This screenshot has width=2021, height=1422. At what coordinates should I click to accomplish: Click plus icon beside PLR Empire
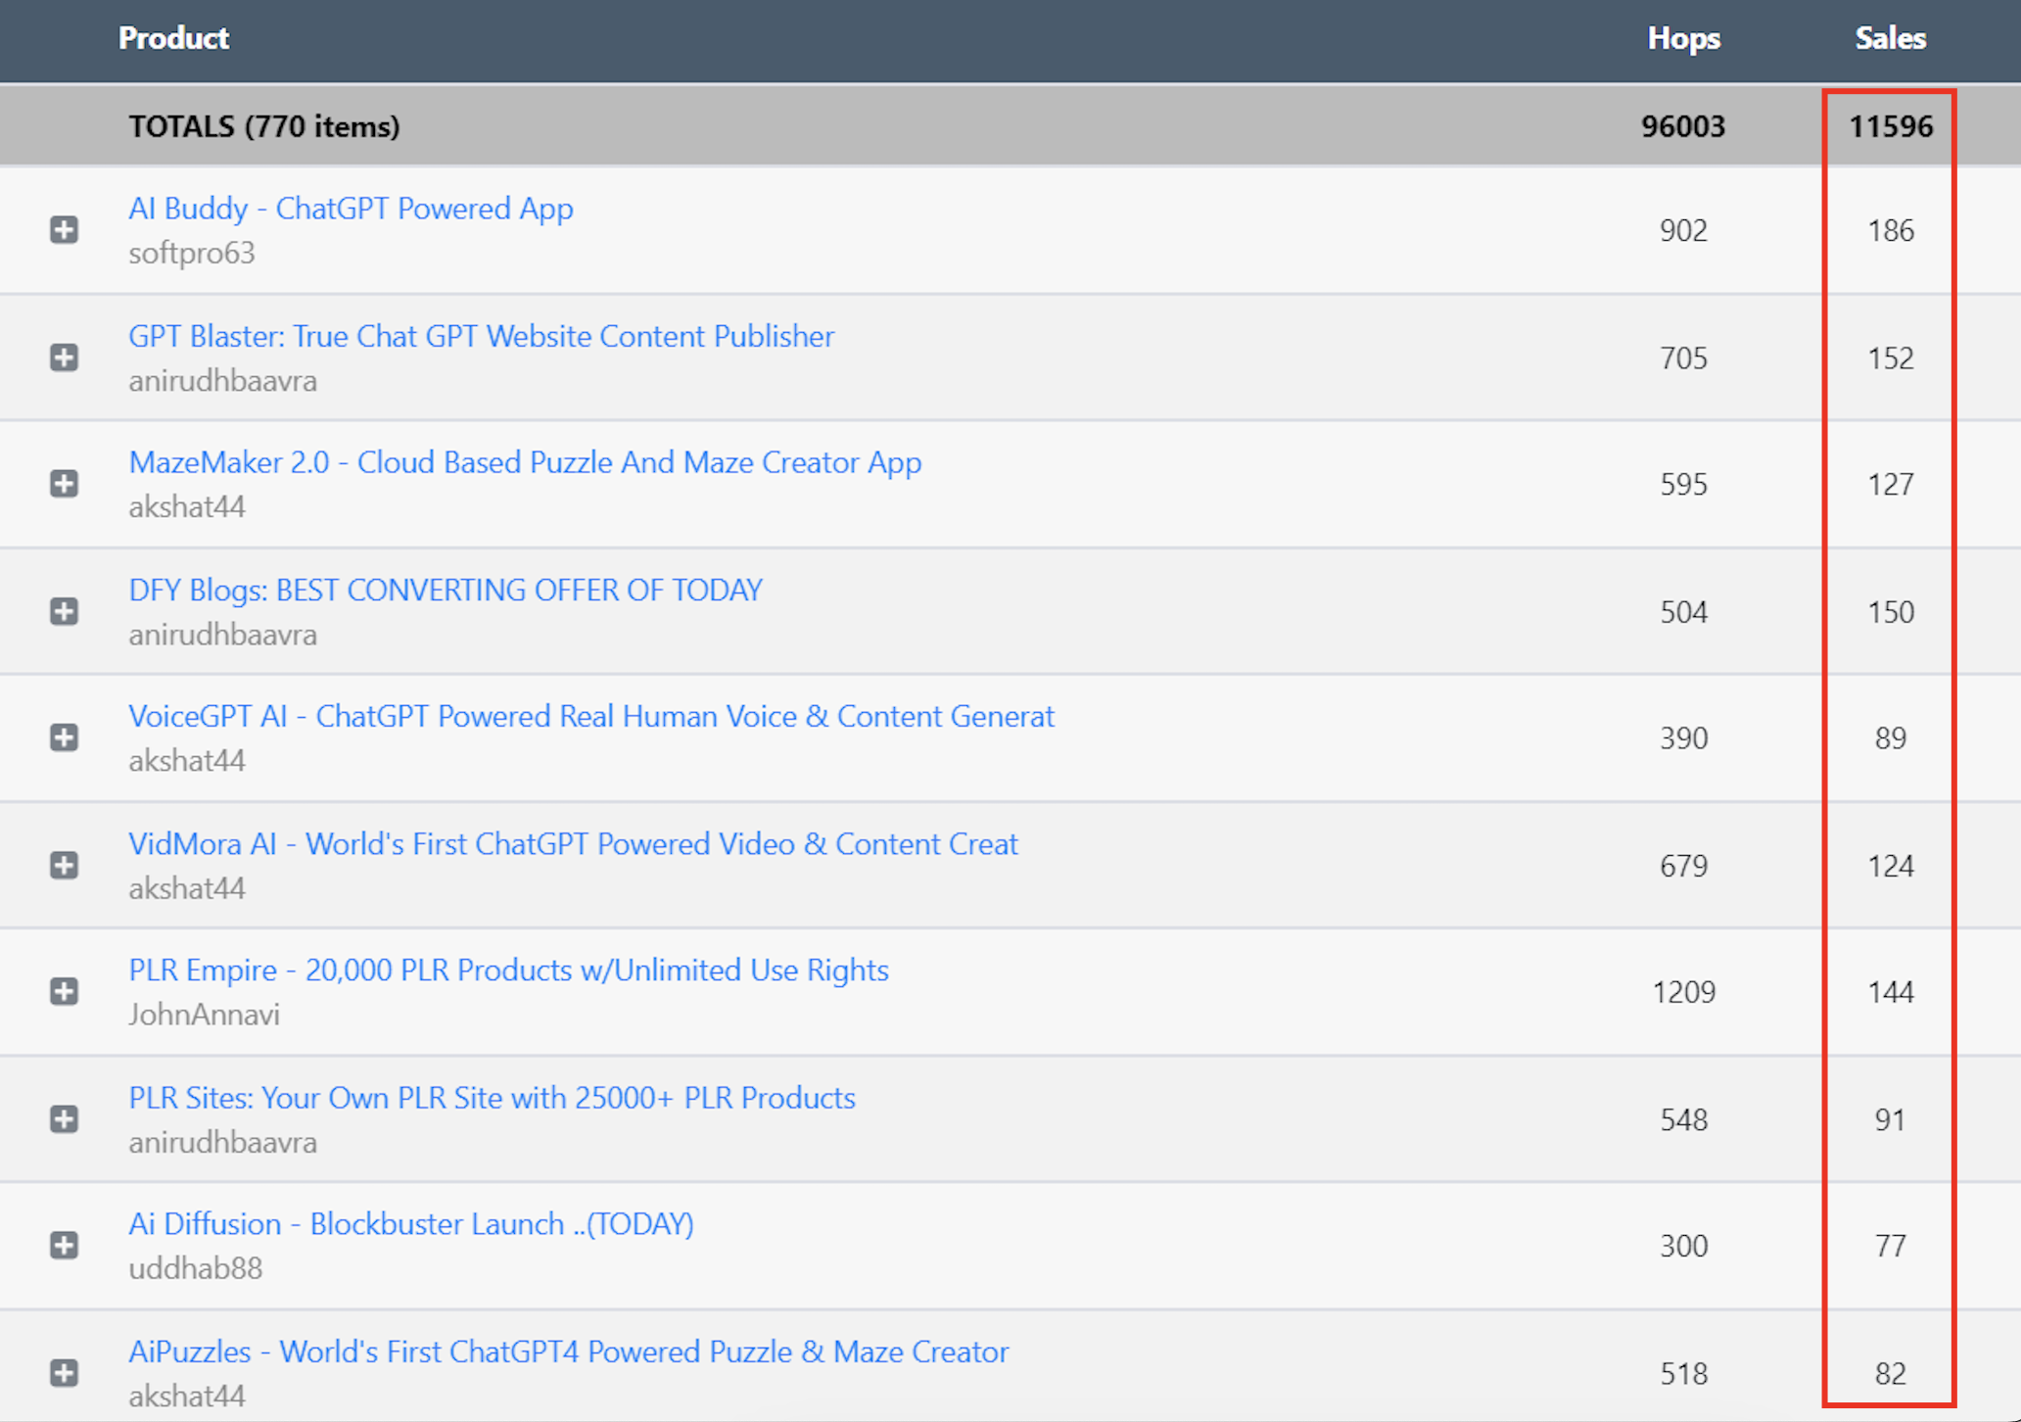tap(65, 991)
